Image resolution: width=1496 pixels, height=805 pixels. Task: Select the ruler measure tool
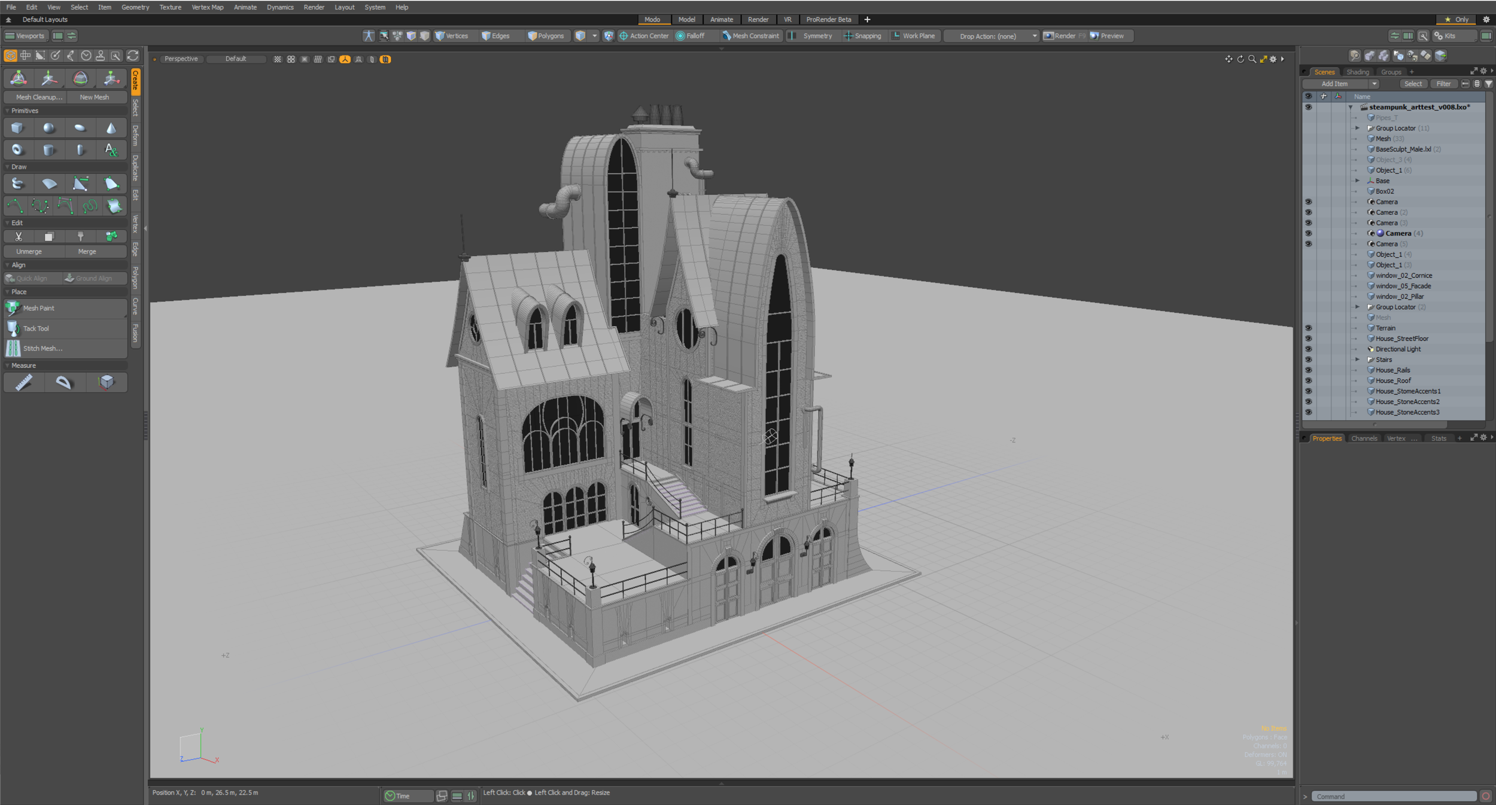click(25, 382)
